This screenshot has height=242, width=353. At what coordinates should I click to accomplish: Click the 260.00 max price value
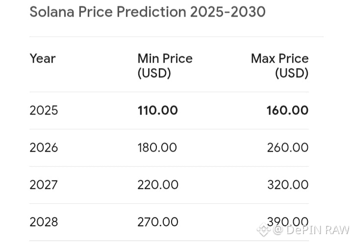coord(287,147)
